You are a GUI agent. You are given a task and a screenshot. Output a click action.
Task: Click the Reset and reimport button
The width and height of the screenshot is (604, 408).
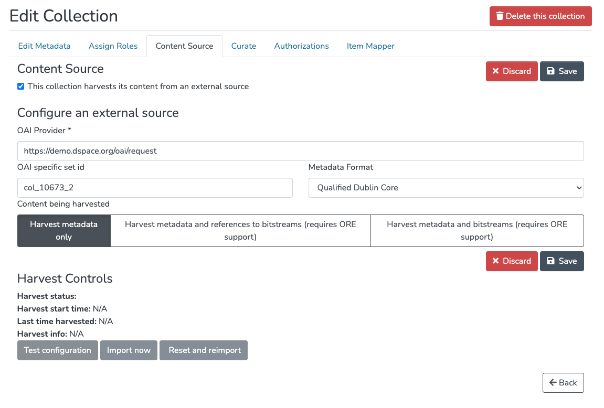click(x=205, y=350)
